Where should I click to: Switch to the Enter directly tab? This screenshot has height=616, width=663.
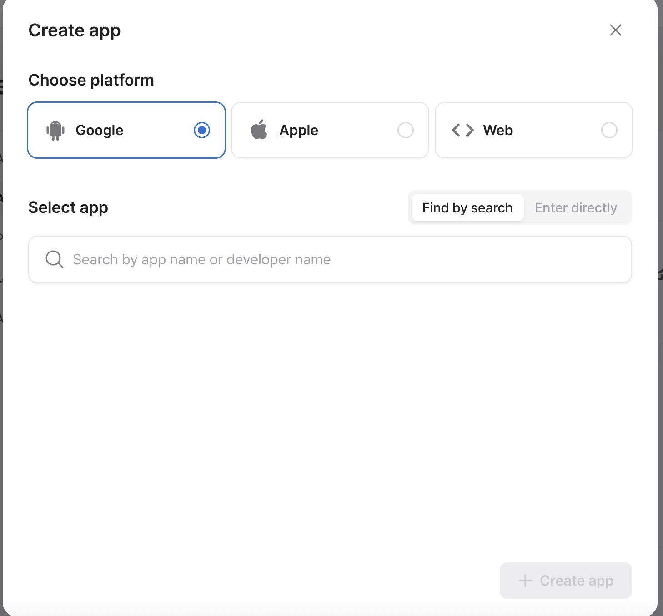click(576, 208)
